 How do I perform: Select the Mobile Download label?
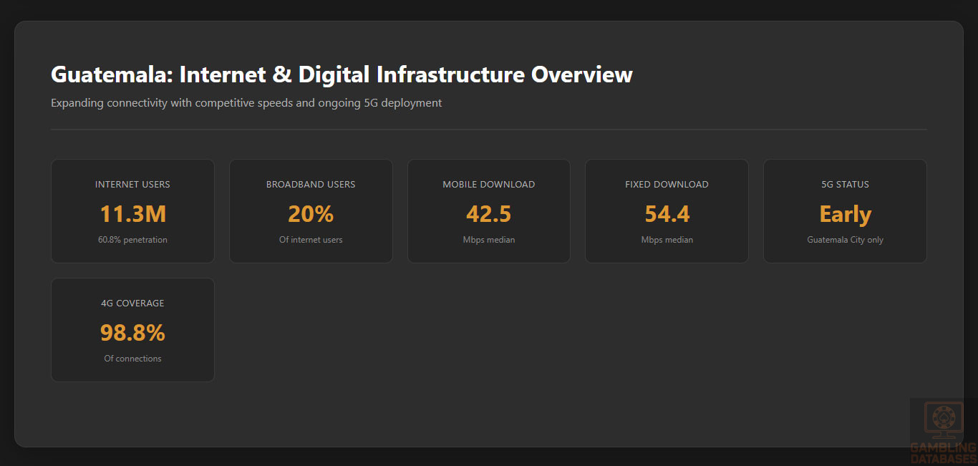488,185
